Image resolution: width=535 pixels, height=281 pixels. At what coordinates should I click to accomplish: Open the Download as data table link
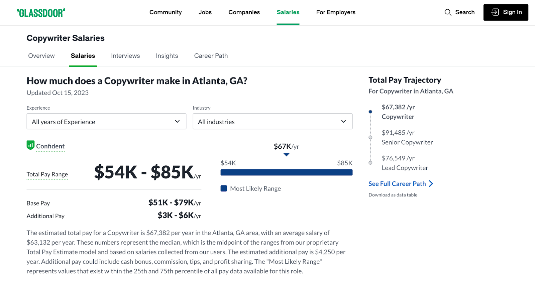pyautogui.click(x=393, y=195)
